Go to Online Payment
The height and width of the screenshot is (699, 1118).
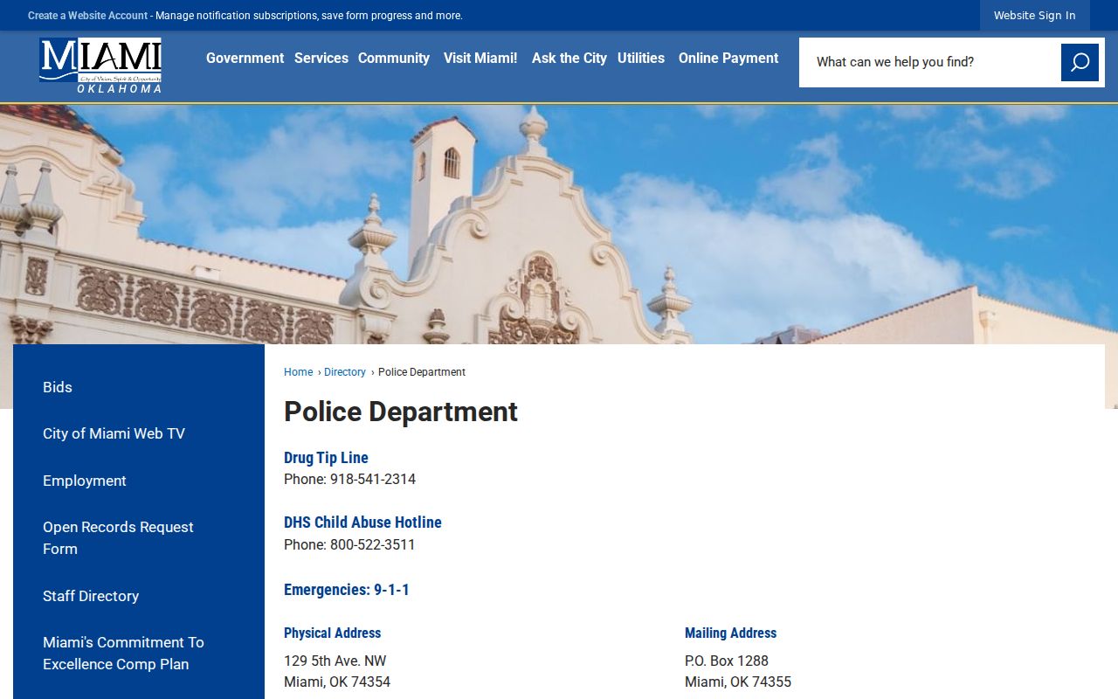[x=728, y=58]
